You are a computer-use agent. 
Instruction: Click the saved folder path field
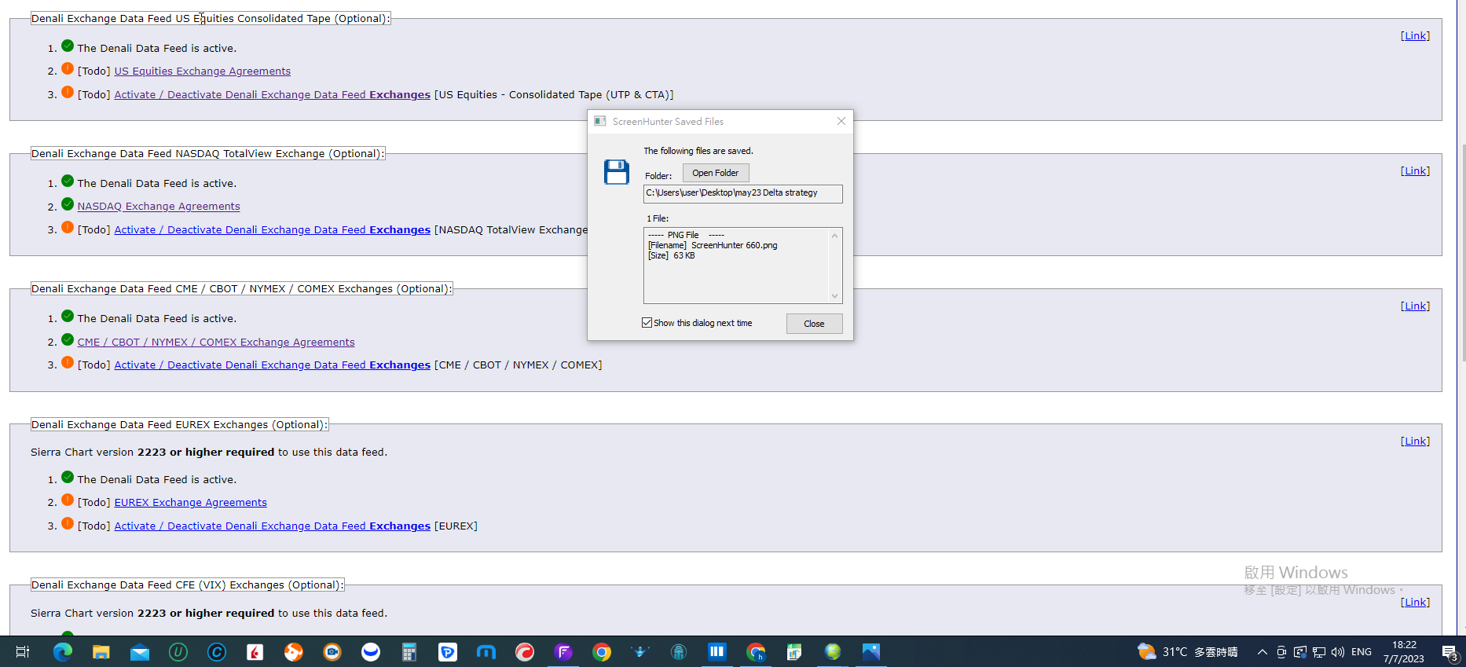point(742,193)
